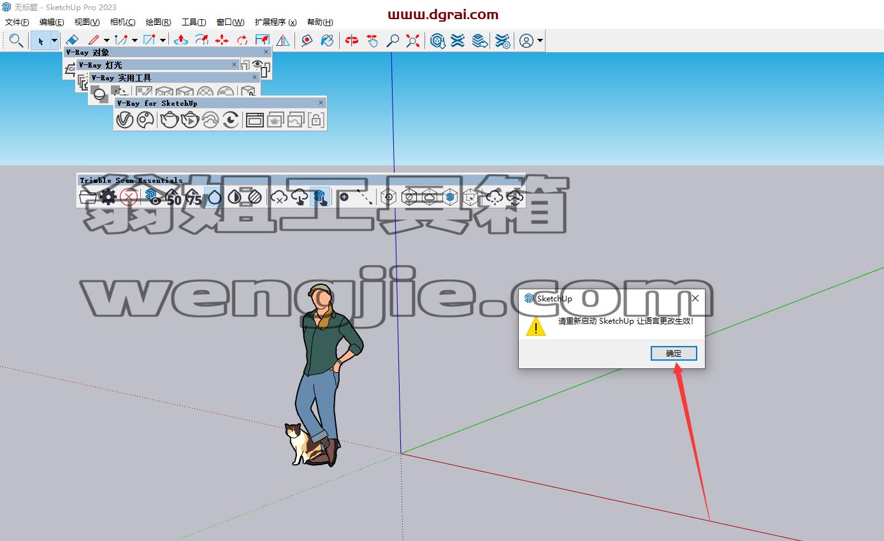Set point cloud transparency to 75
This screenshot has height=541, width=884.
pyautogui.click(x=194, y=198)
